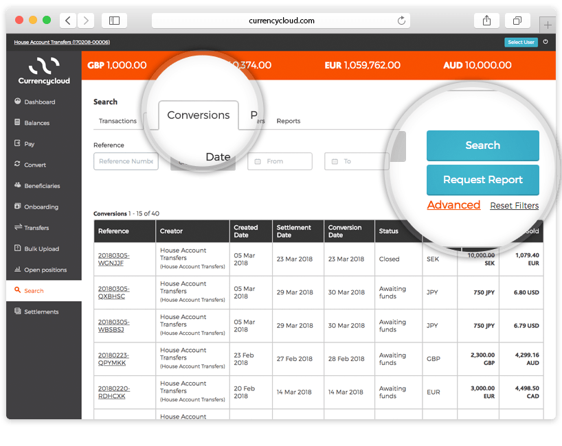The height and width of the screenshot is (446, 562).
Task: Click the Request Report button
Action: click(482, 180)
